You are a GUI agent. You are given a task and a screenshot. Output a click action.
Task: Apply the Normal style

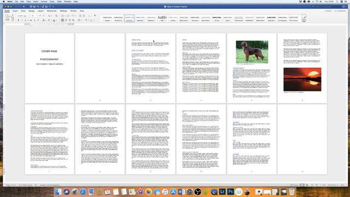107,19
